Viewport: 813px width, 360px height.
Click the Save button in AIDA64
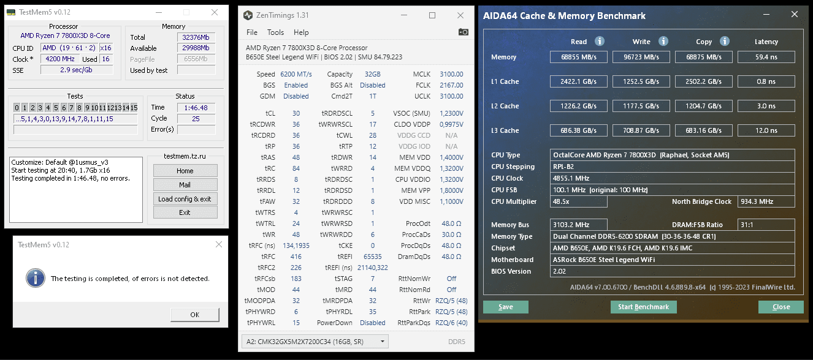click(506, 307)
